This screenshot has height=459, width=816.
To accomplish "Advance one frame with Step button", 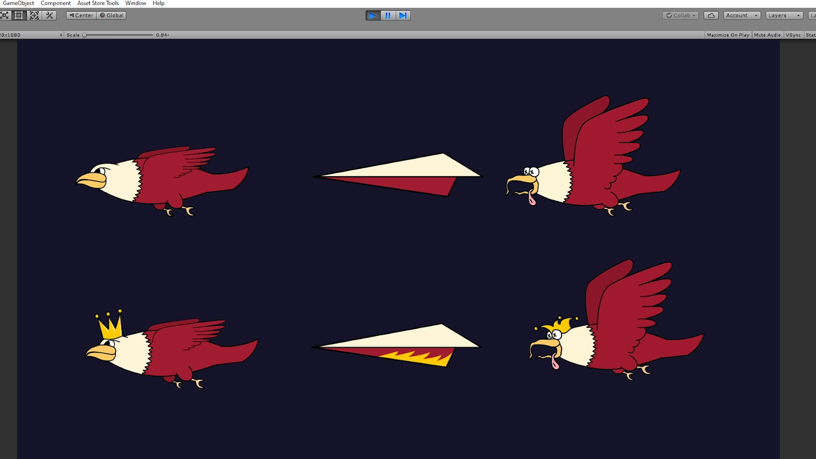I will click(403, 15).
